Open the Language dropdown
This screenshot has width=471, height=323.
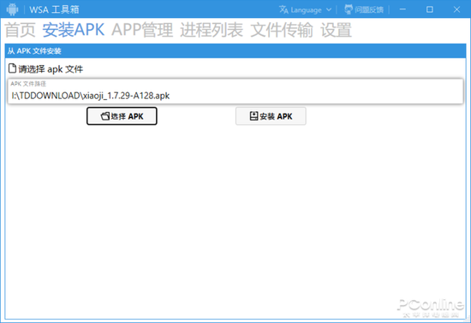tap(305, 10)
